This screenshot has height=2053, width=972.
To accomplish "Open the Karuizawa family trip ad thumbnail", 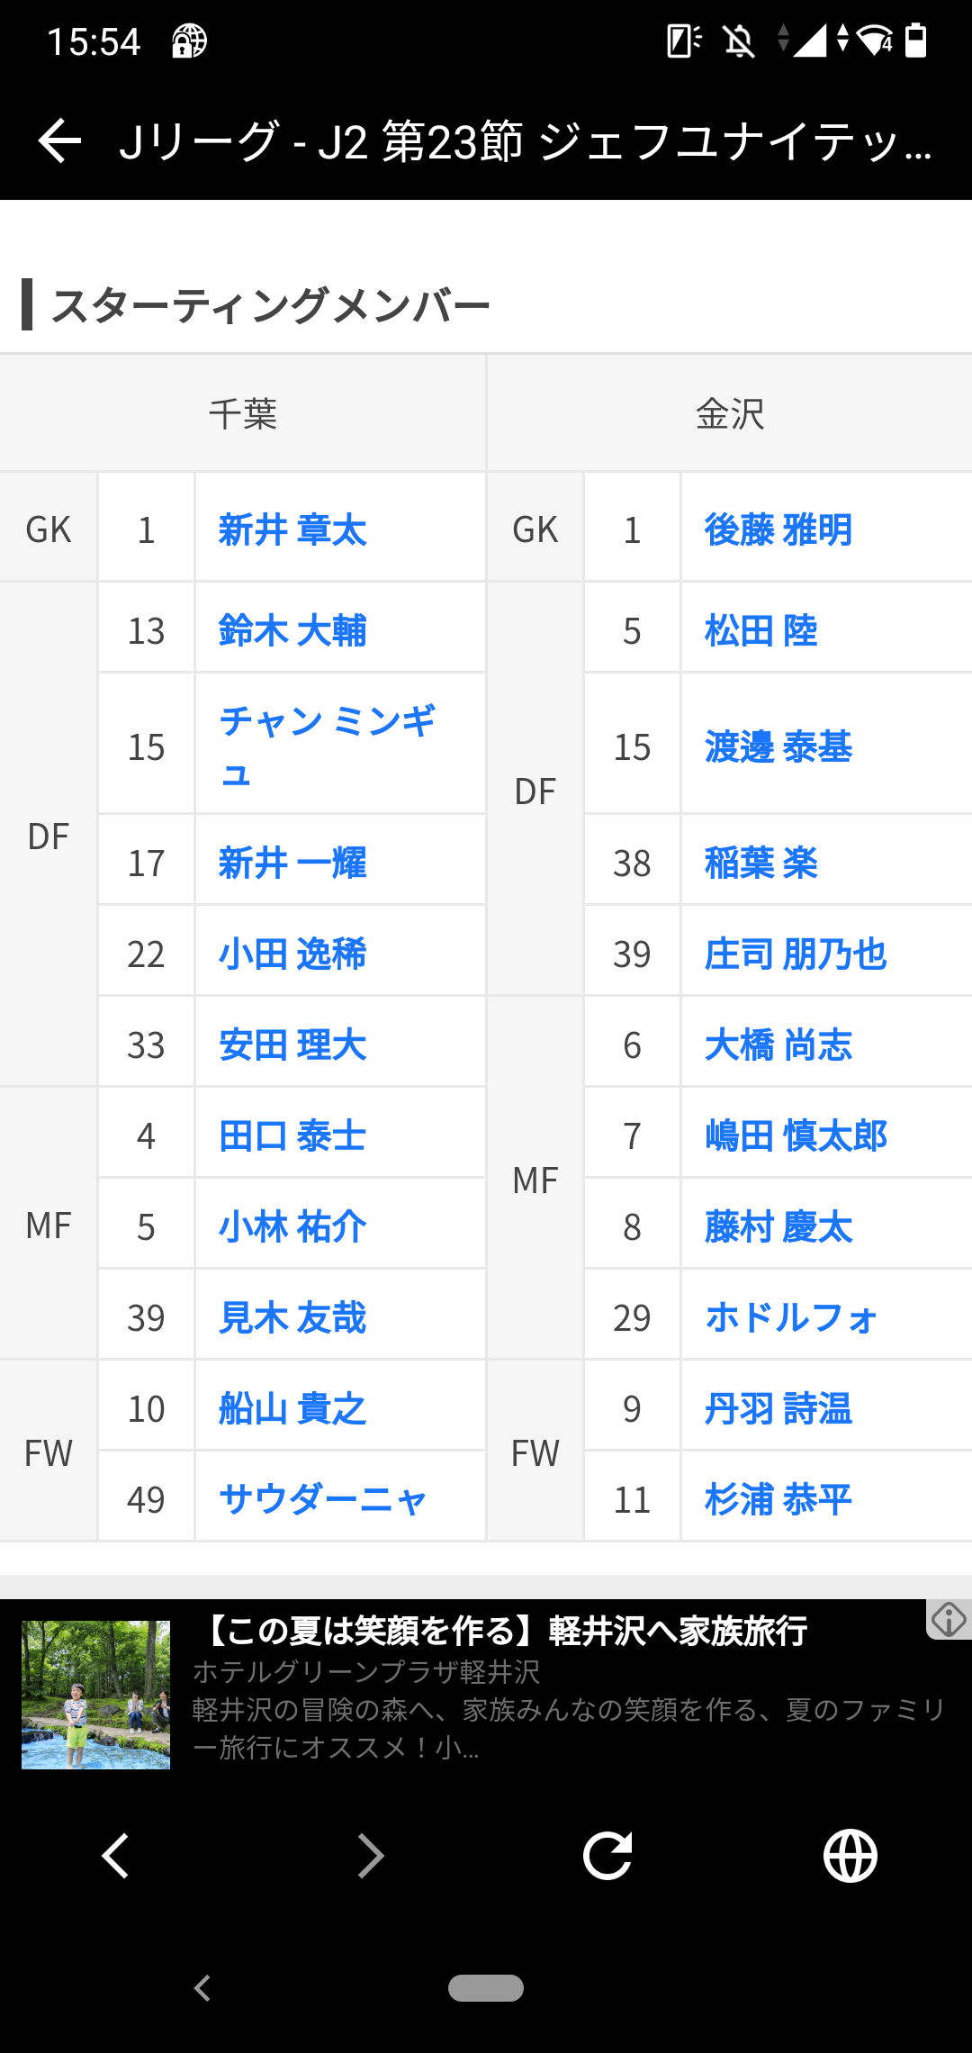I will point(96,1695).
